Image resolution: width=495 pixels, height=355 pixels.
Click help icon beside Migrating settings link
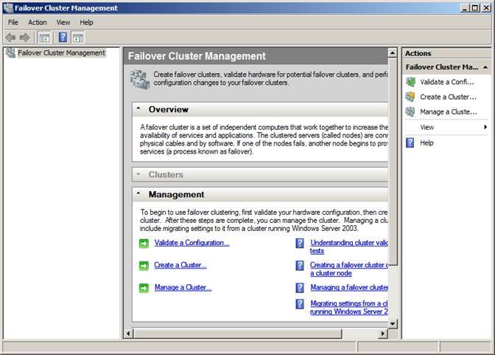tap(300, 304)
